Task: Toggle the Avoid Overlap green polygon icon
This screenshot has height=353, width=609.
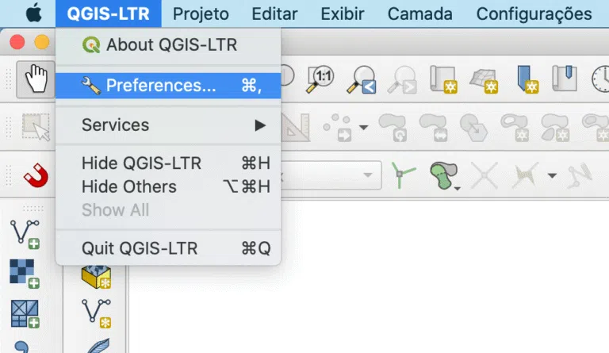Action: [x=443, y=176]
